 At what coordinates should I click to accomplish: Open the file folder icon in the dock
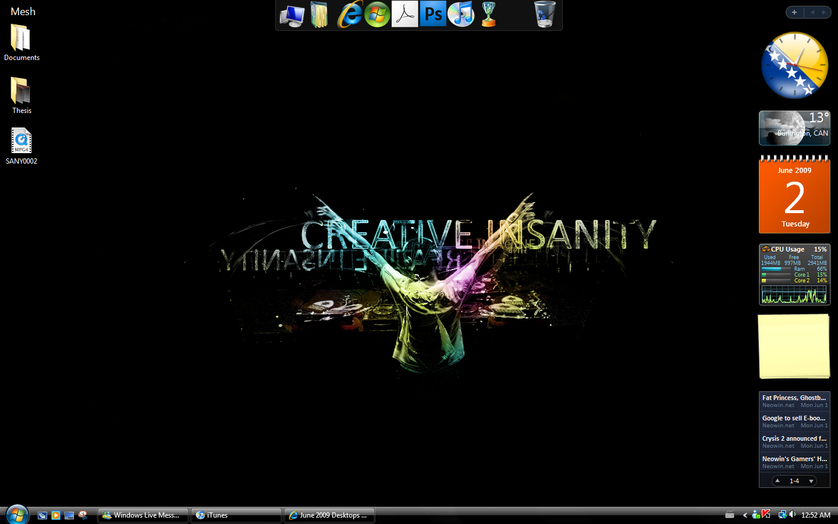pos(319,15)
